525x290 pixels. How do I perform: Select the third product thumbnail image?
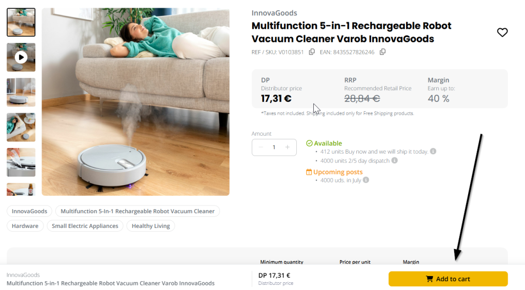pyautogui.click(x=21, y=92)
